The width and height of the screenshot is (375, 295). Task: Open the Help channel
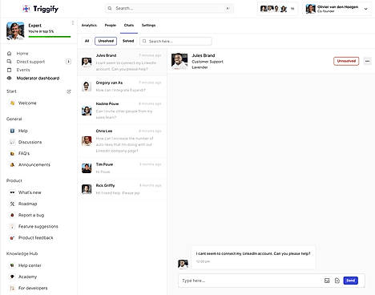pyautogui.click(x=23, y=131)
